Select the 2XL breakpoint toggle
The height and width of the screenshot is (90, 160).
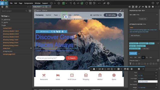pos(151,57)
